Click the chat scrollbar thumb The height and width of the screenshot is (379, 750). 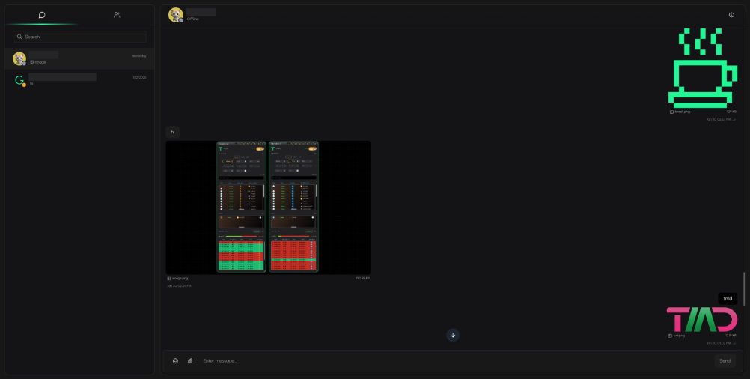pyautogui.click(x=744, y=288)
